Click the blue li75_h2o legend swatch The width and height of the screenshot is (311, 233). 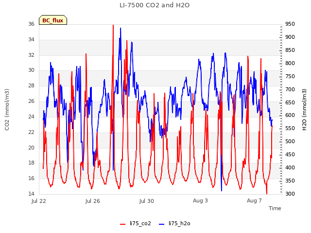click(x=162, y=224)
